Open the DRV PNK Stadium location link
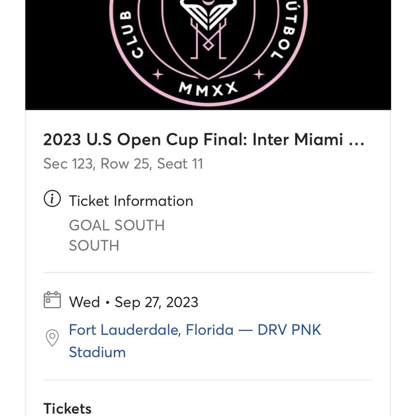Viewport: 416px width, 416px height. (195, 341)
